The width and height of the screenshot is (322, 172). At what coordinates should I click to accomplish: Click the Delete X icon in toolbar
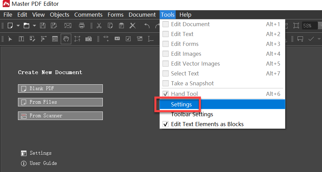(x=133, y=25)
